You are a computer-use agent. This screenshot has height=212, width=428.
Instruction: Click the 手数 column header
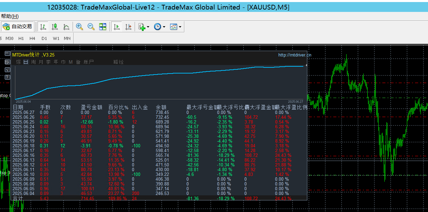[45, 107]
